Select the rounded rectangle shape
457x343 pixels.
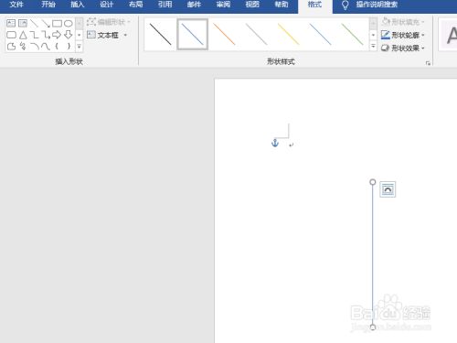click(11, 35)
